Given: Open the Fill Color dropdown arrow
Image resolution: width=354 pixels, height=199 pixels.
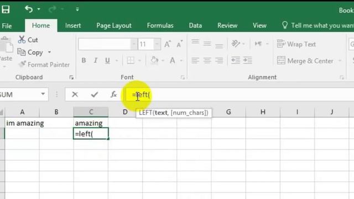Looking at the screenshot, I should pos(163,60).
